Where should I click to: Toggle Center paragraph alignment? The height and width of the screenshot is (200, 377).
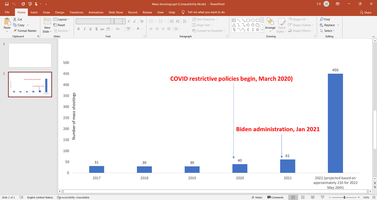[x=157, y=29]
